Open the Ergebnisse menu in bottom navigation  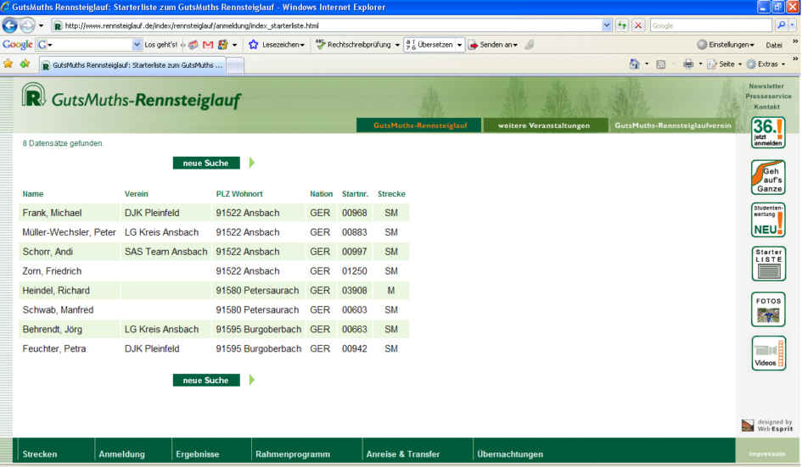coord(197,454)
